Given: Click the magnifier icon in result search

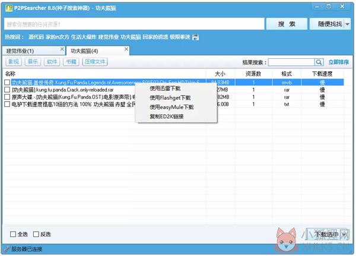Looking at the screenshot, I should 319,62.
